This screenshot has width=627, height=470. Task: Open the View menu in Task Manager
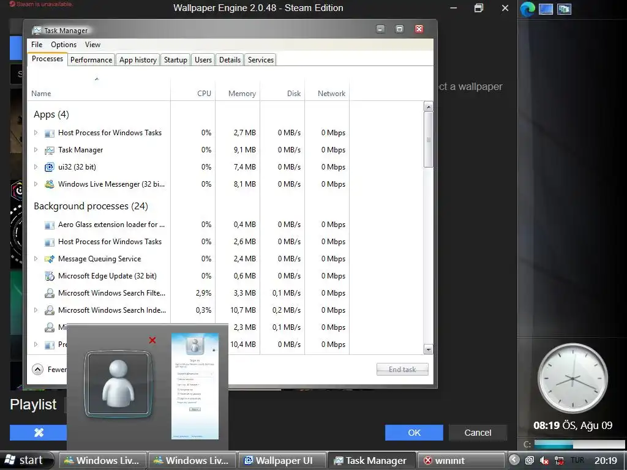[92, 44]
